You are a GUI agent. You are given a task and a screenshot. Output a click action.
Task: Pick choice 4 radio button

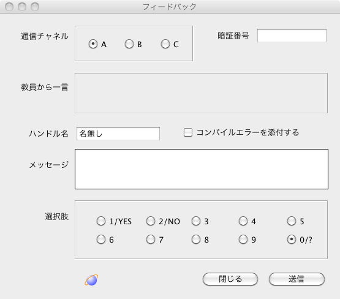[x=243, y=221]
